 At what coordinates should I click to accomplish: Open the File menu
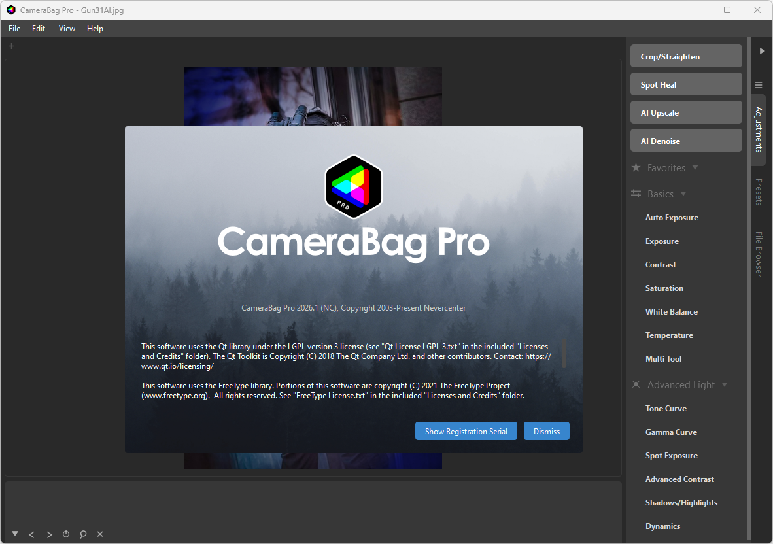point(14,29)
